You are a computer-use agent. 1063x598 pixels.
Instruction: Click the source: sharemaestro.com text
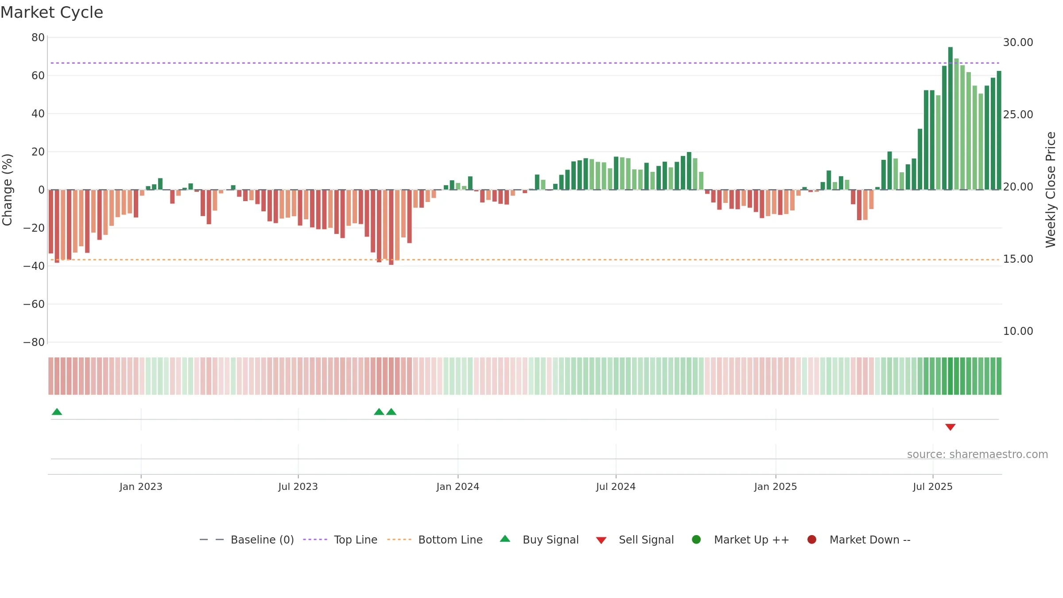(x=978, y=454)
